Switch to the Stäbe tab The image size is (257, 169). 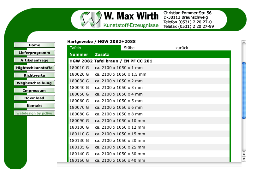coord(129,48)
